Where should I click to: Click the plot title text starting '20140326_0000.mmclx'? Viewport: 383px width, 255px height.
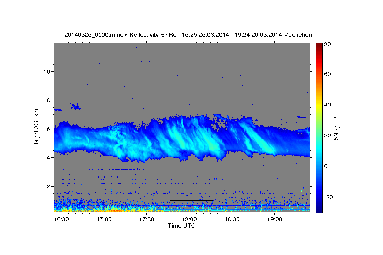188,35
